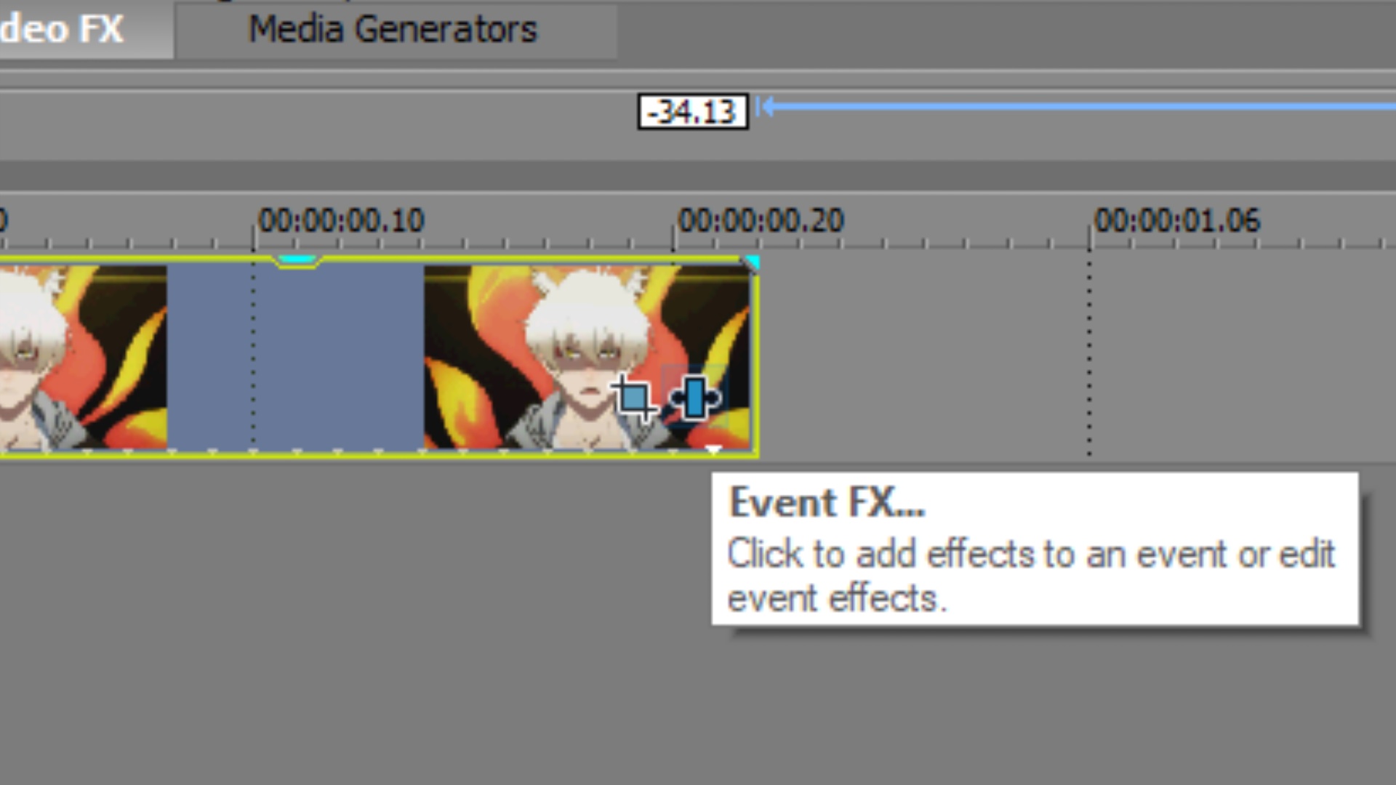Click the -34.13 value box
The height and width of the screenshot is (785, 1396).
coord(692,112)
